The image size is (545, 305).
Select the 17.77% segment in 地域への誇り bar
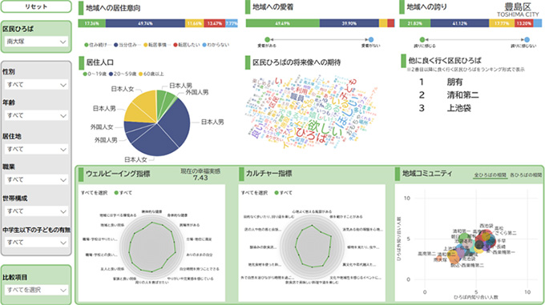click(x=502, y=23)
